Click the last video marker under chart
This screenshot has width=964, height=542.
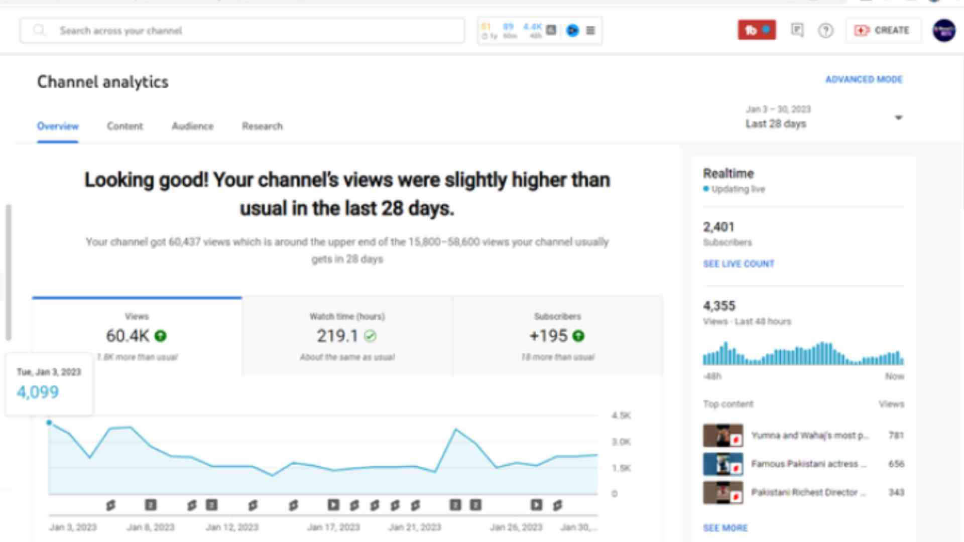click(557, 505)
